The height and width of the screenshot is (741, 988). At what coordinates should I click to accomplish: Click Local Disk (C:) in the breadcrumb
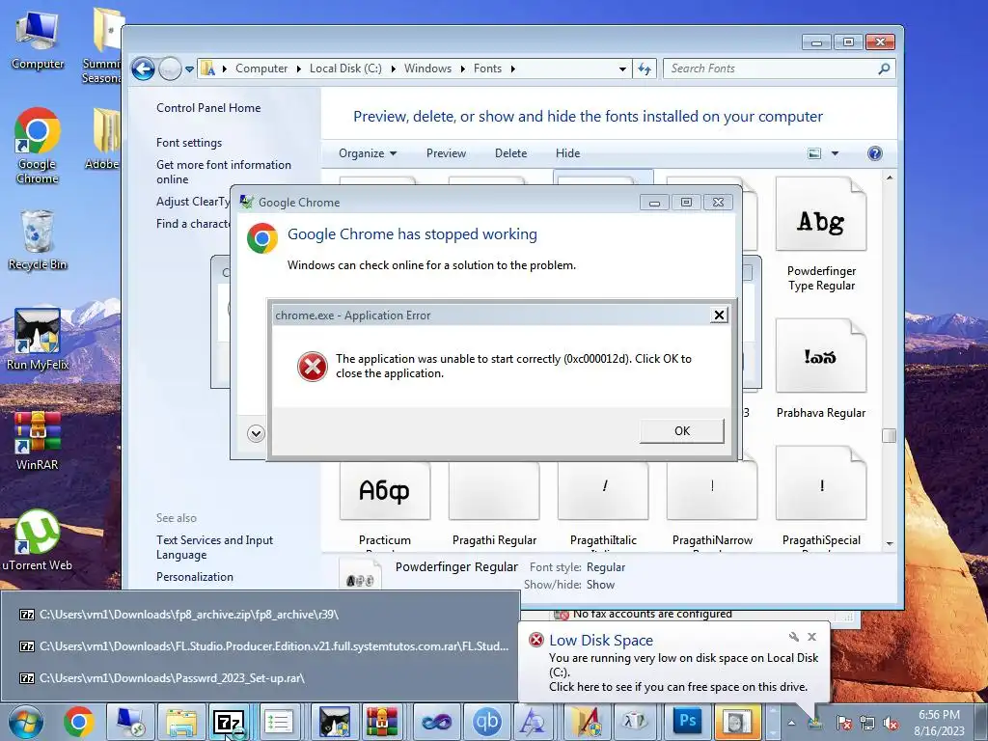pos(345,69)
